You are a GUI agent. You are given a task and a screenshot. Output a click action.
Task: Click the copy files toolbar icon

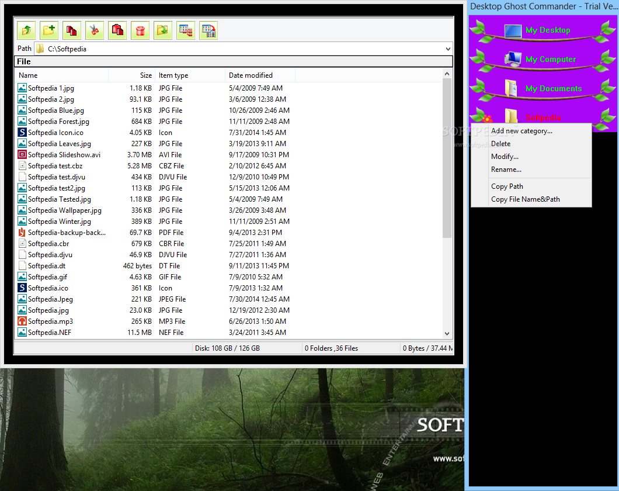(x=72, y=30)
